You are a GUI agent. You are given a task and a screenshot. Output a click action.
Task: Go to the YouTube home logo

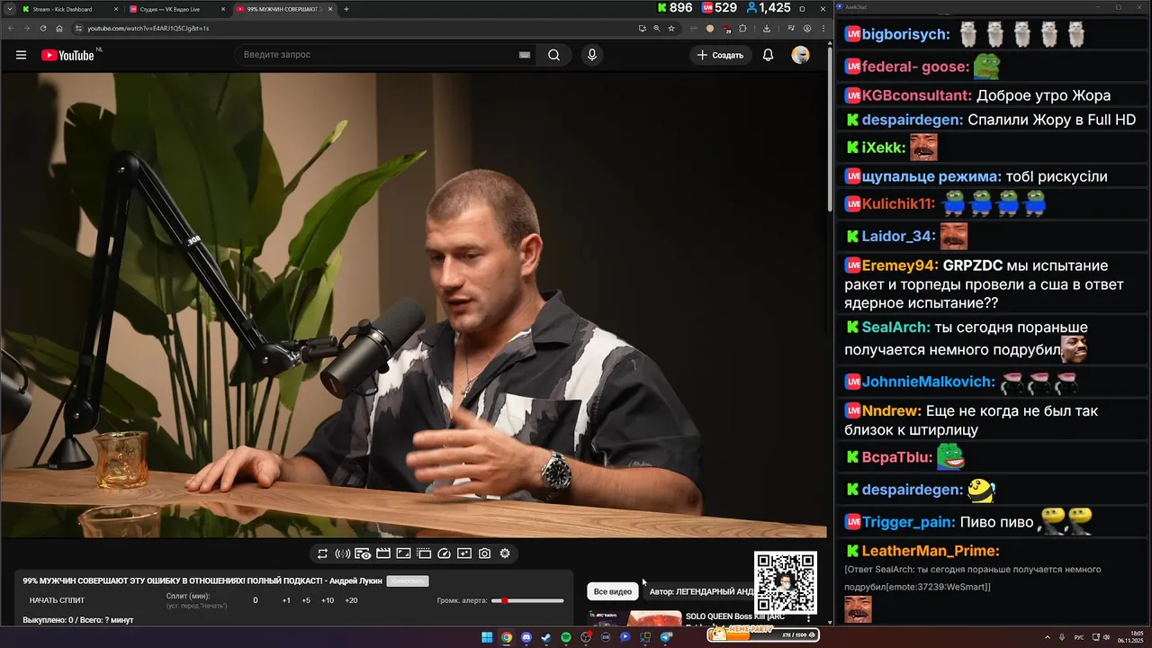[x=67, y=55]
